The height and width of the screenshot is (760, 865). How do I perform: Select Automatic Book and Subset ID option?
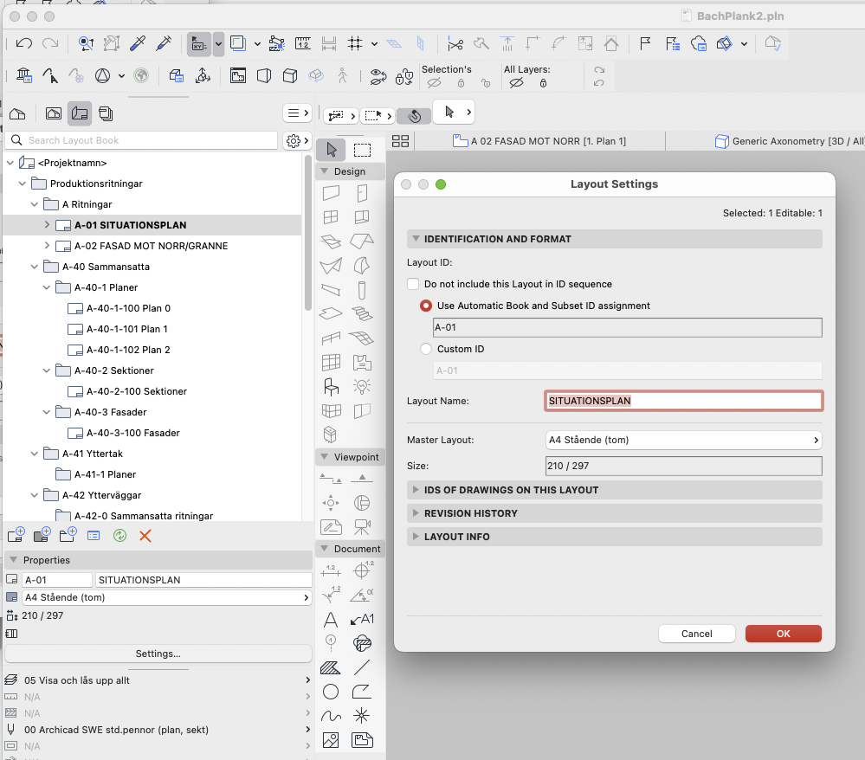(x=426, y=306)
